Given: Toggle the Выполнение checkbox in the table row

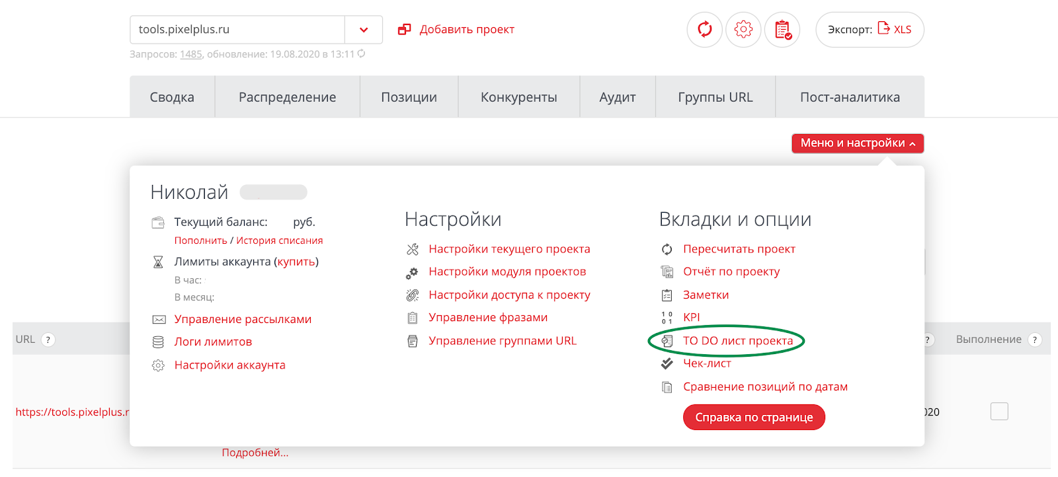Looking at the screenshot, I should (x=999, y=412).
